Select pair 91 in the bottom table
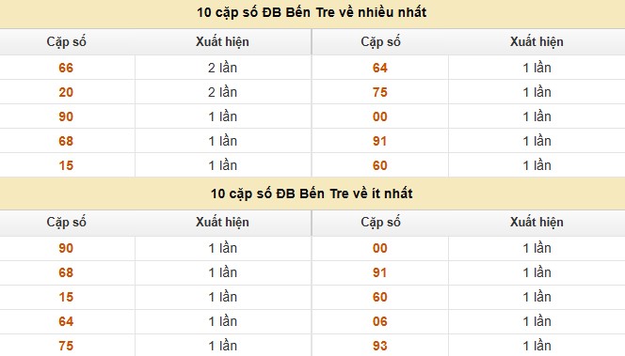The image size is (625, 356). coord(380,272)
